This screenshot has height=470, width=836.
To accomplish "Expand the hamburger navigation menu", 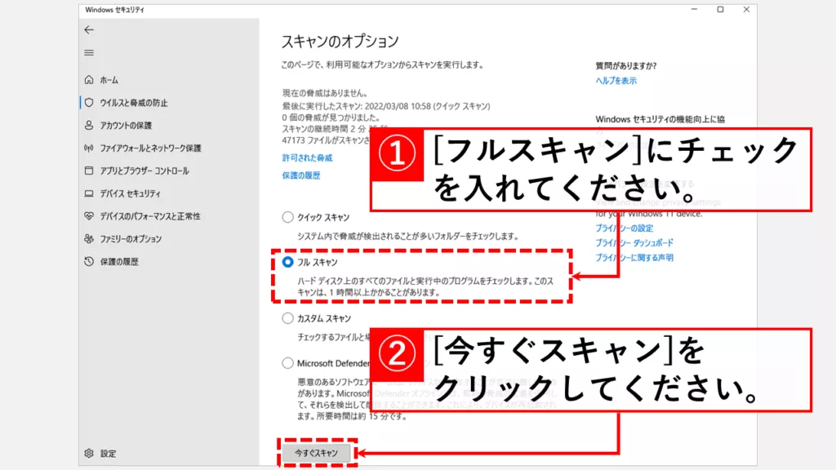I will [x=89, y=52].
